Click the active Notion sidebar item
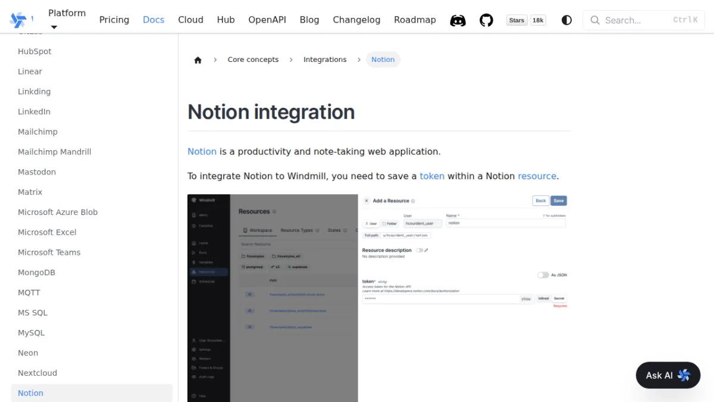714x402 pixels. [92, 393]
